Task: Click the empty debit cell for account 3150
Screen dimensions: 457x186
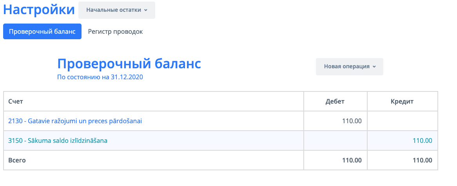Action: coord(335,140)
